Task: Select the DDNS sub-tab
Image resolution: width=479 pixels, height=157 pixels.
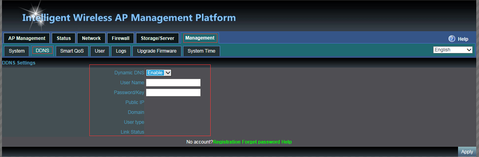Action: [x=42, y=51]
